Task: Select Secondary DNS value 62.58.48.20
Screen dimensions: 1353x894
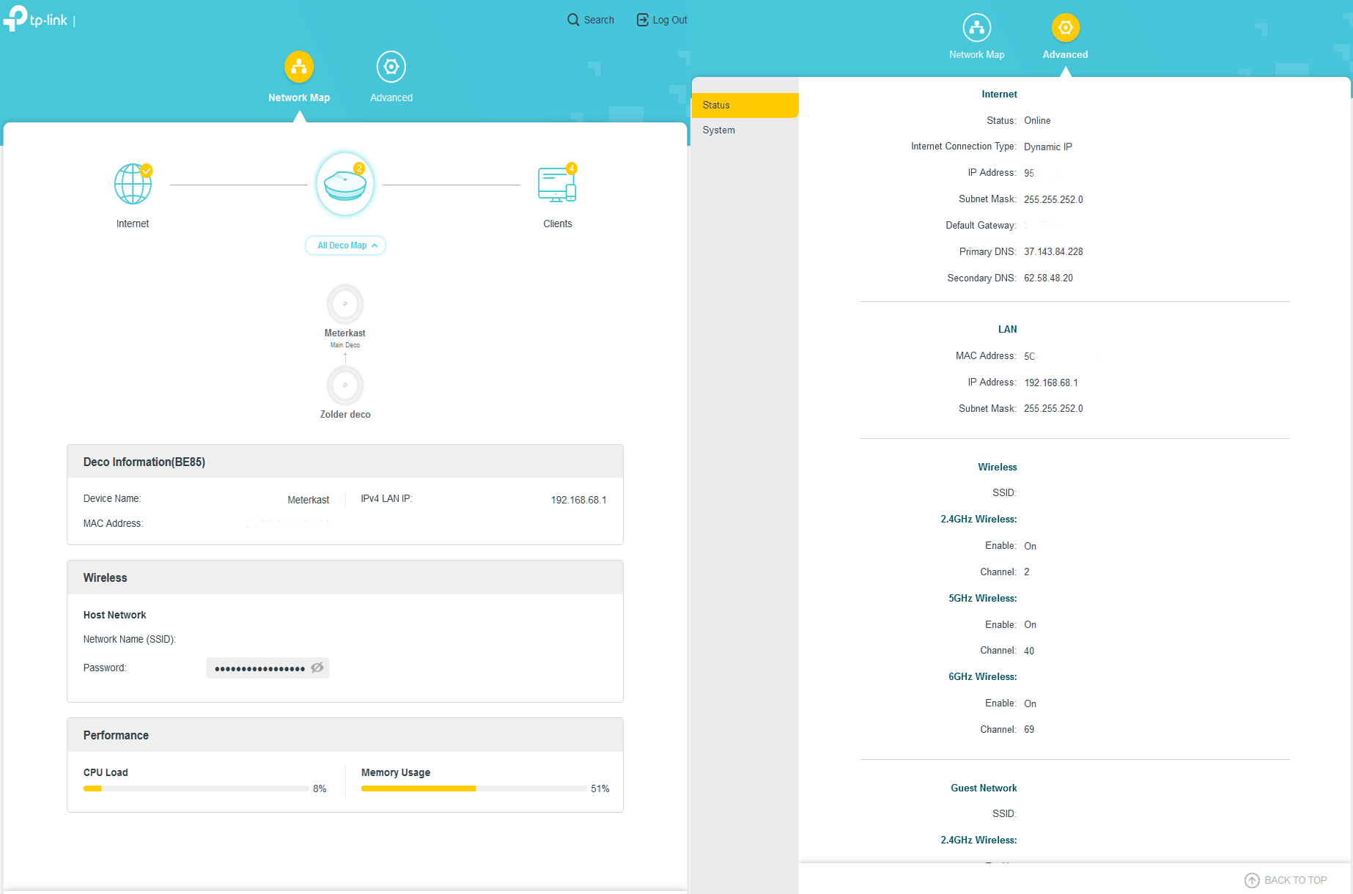Action: (1048, 278)
